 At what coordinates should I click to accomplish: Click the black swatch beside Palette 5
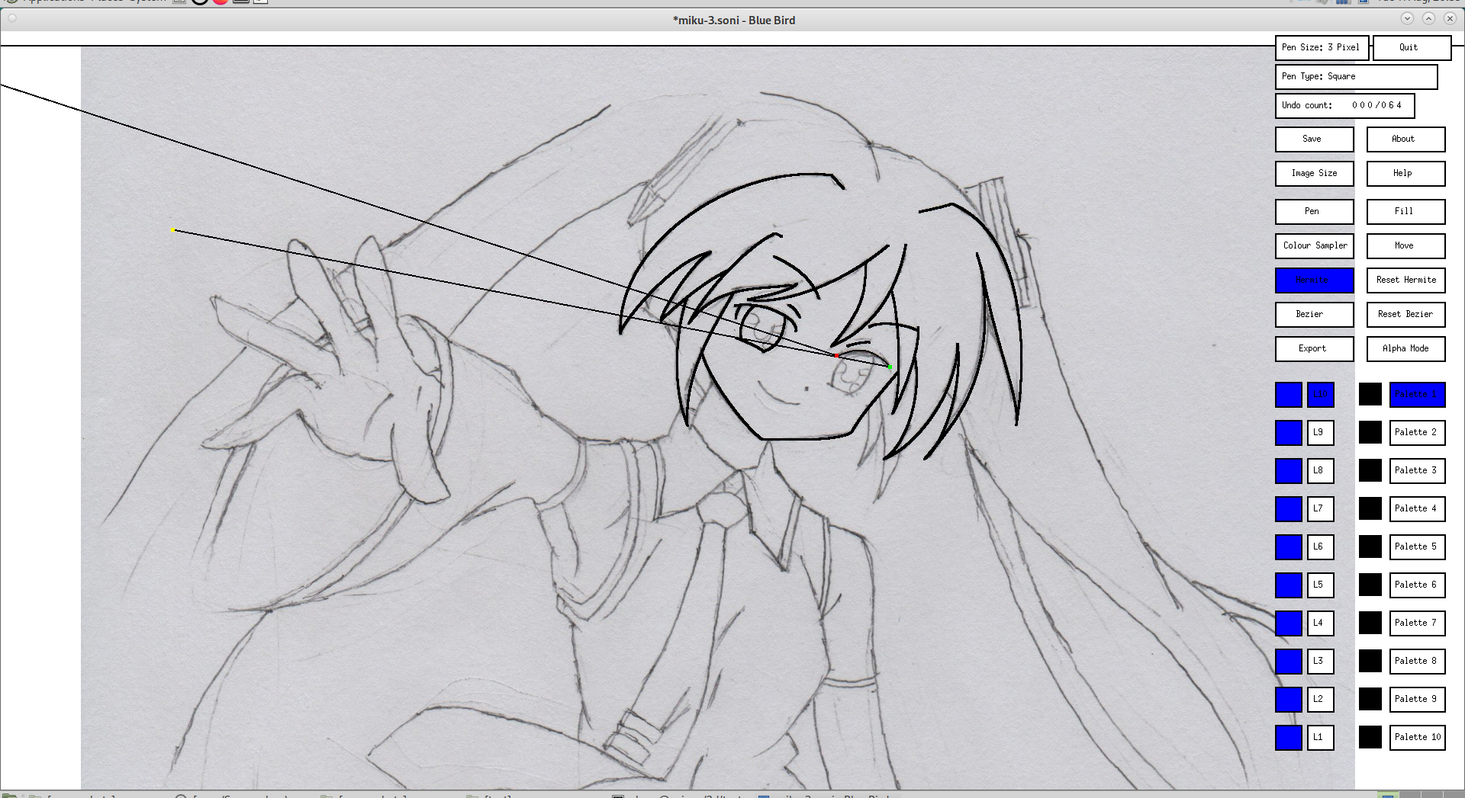[x=1370, y=547]
